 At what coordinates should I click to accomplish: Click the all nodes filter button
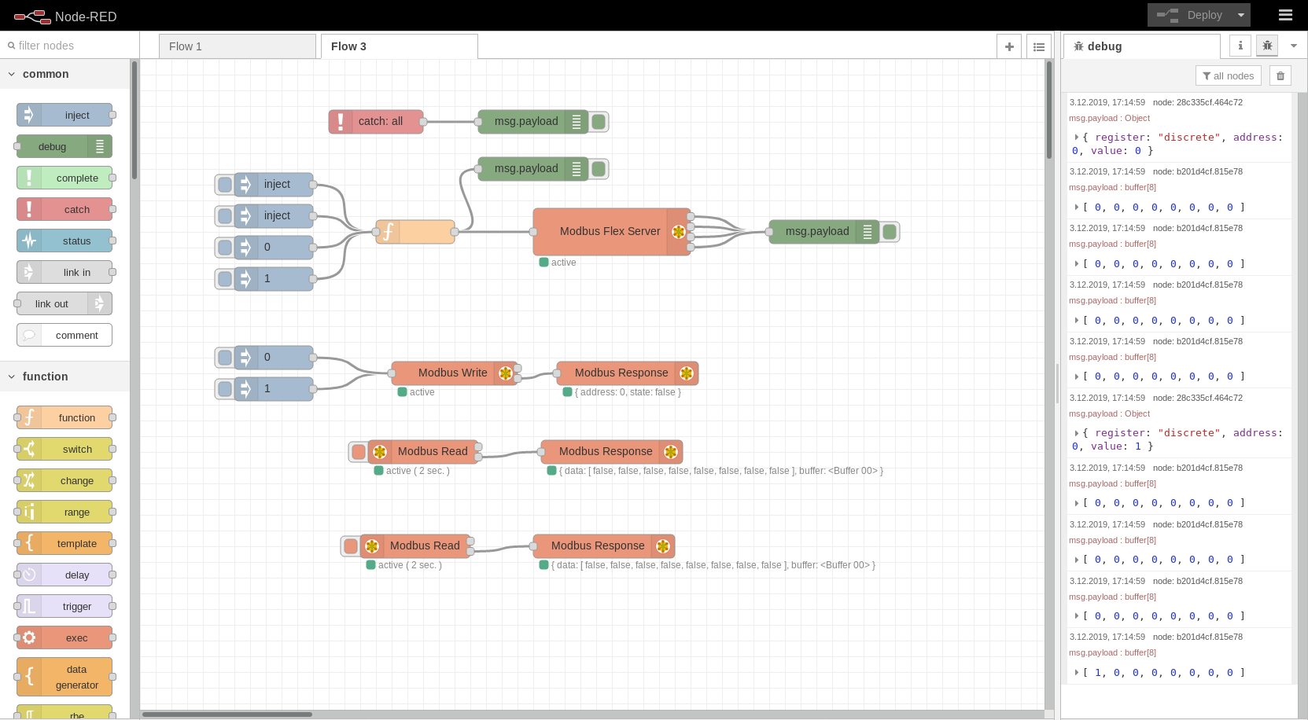point(1228,75)
